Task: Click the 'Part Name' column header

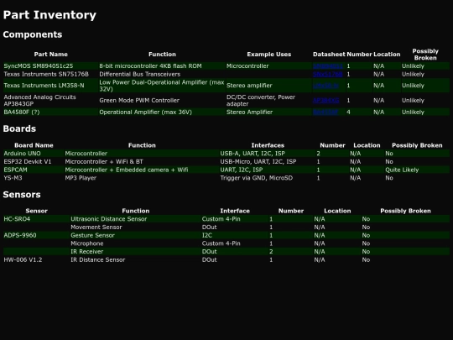Action: click(51, 55)
